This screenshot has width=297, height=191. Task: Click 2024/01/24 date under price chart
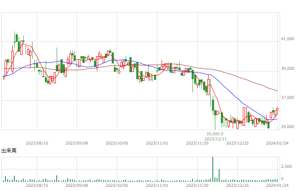(x=277, y=143)
